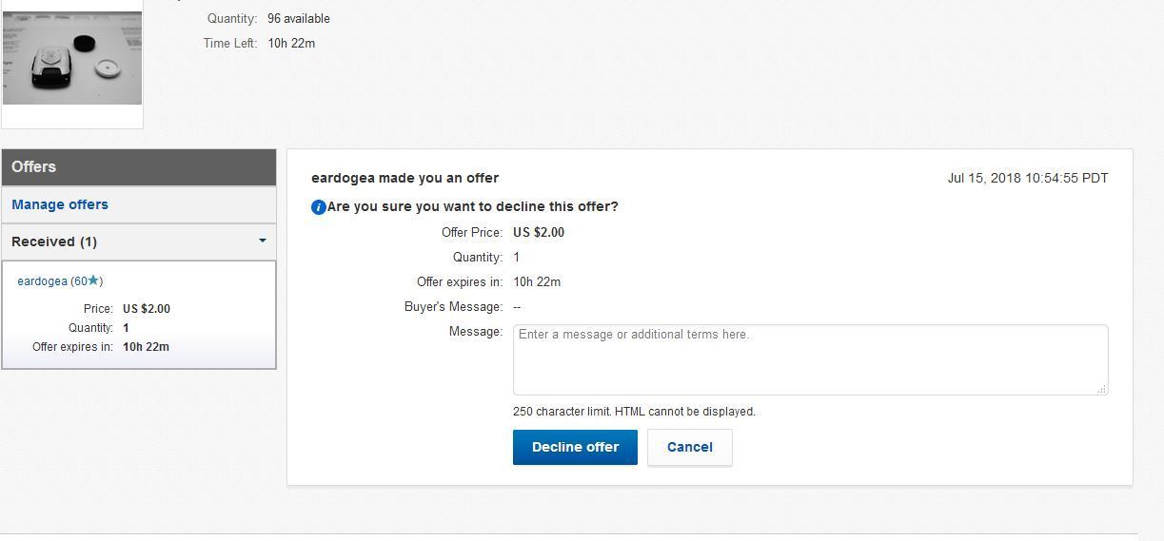Click the '96 available' quantity text
The image size is (1164, 541).
tap(299, 18)
